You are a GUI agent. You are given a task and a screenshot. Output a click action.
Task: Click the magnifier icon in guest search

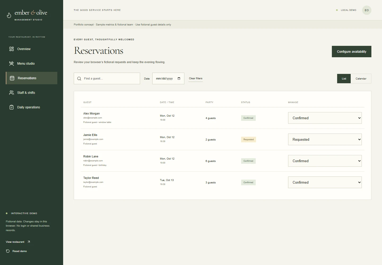click(x=79, y=79)
